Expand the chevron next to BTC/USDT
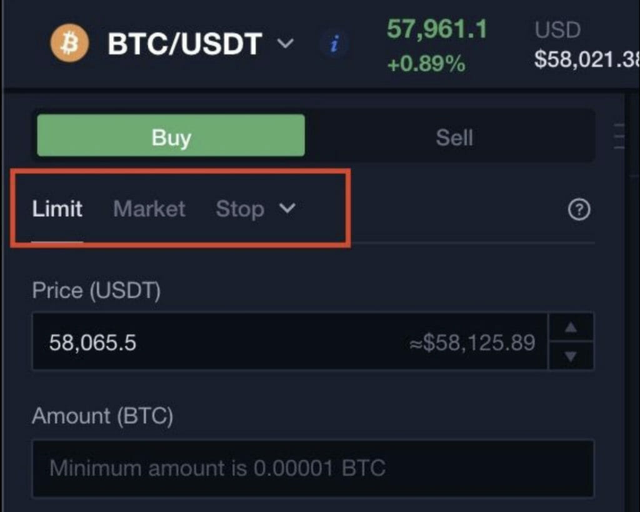 [285, 43]
